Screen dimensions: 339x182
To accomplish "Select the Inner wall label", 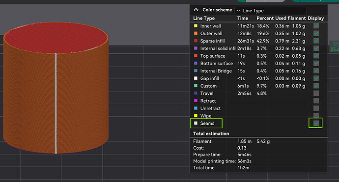I will (211, 26).
